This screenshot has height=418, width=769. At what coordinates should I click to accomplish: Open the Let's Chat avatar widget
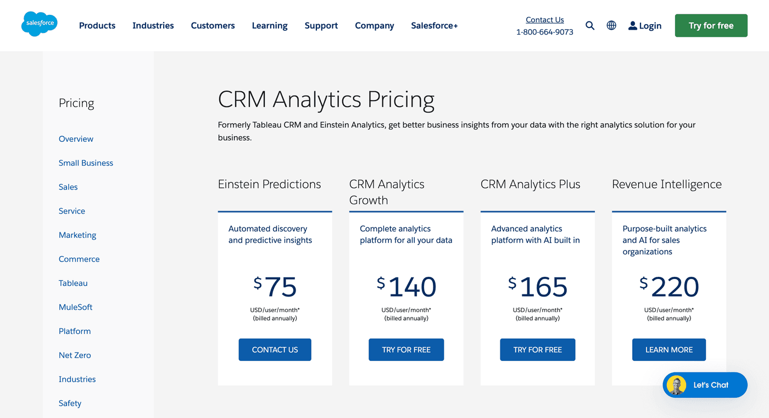(x=676, y=385)
